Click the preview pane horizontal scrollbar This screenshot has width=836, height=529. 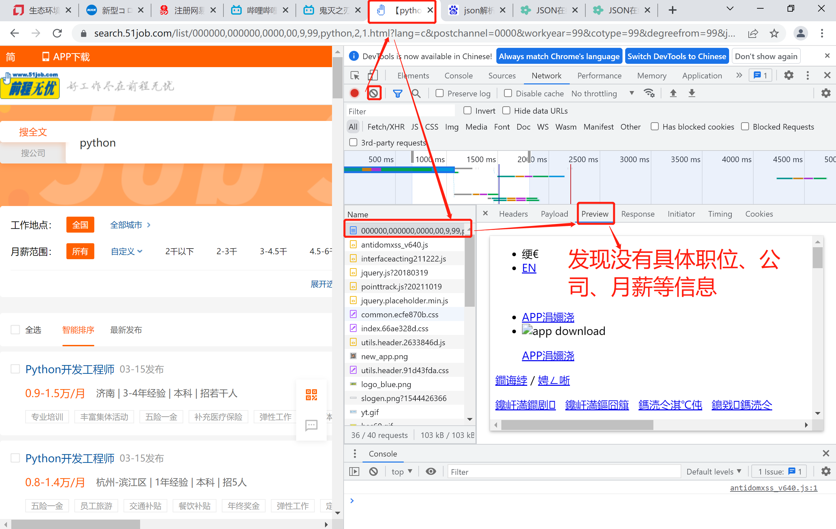click(577, 424)
